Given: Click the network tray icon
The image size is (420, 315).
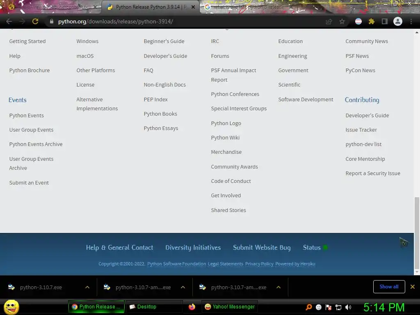Looking at the screenshot, I should pos(338,307).
